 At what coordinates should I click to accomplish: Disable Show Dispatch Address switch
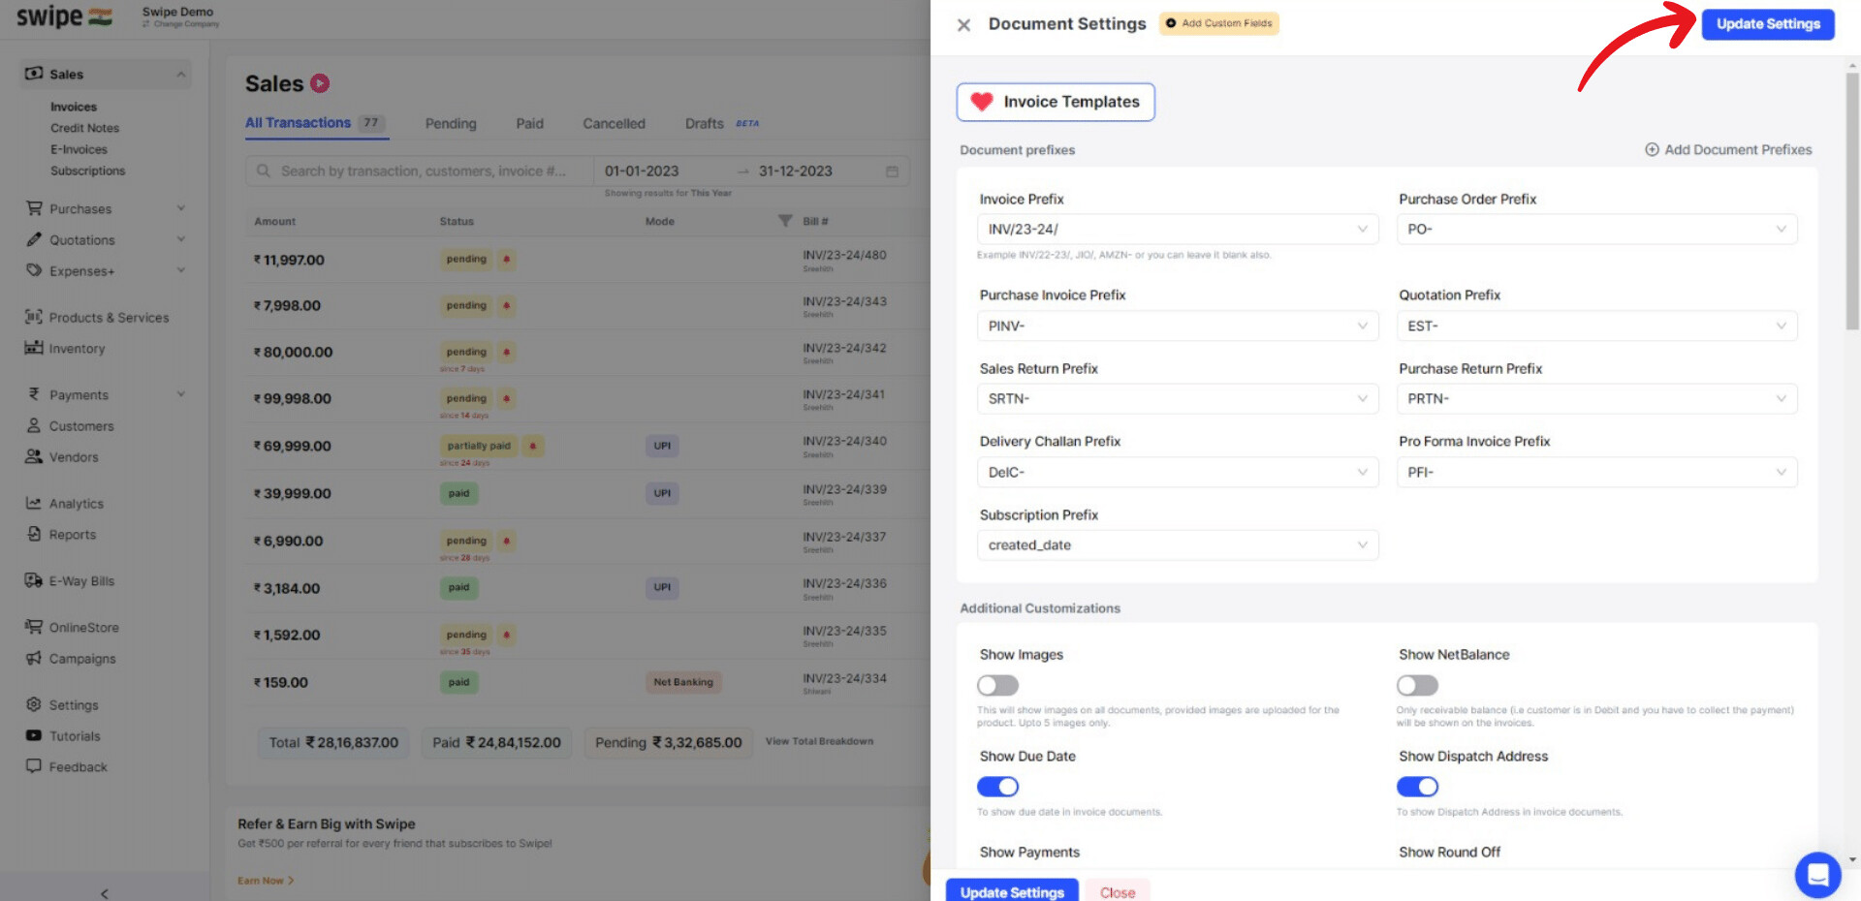tap(1417, 787)
